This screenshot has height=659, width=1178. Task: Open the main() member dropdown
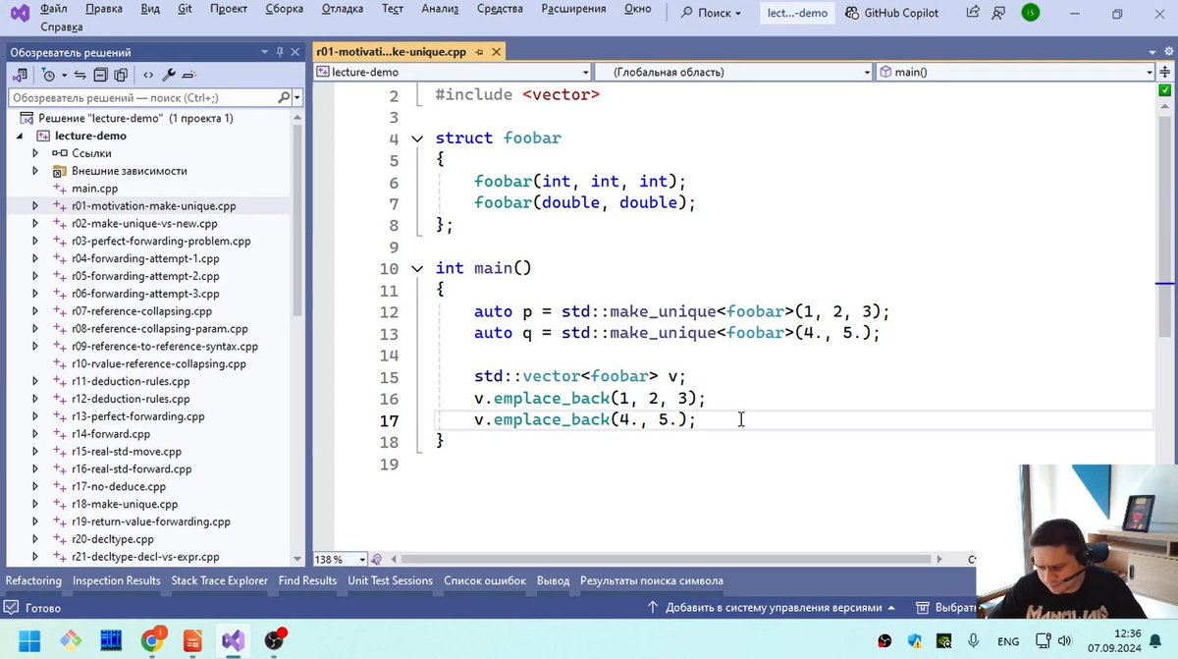click(x=1150, y=72)
